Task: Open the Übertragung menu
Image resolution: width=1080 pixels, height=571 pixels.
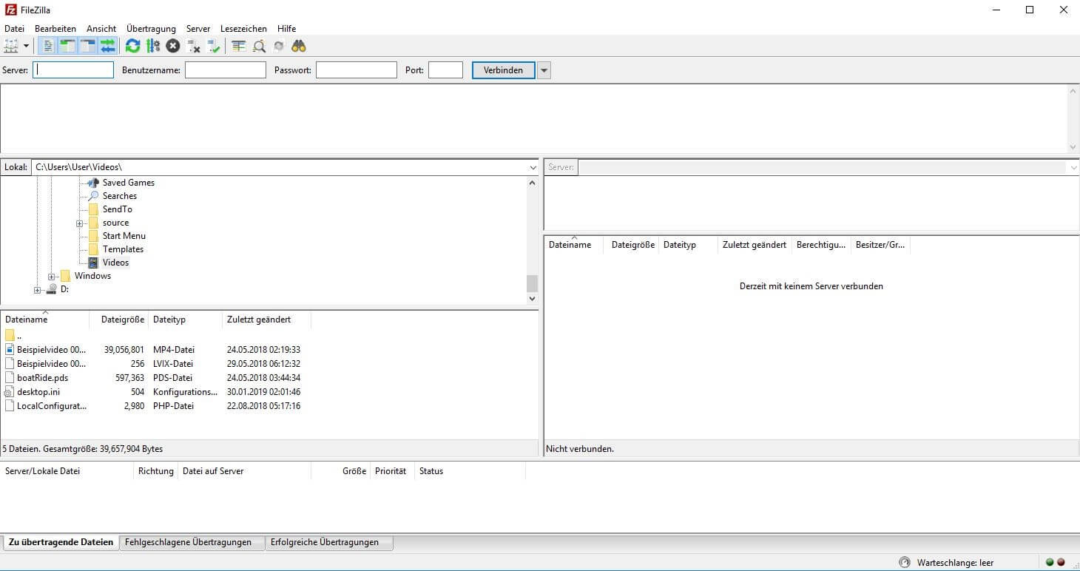Action: point(151,28)
